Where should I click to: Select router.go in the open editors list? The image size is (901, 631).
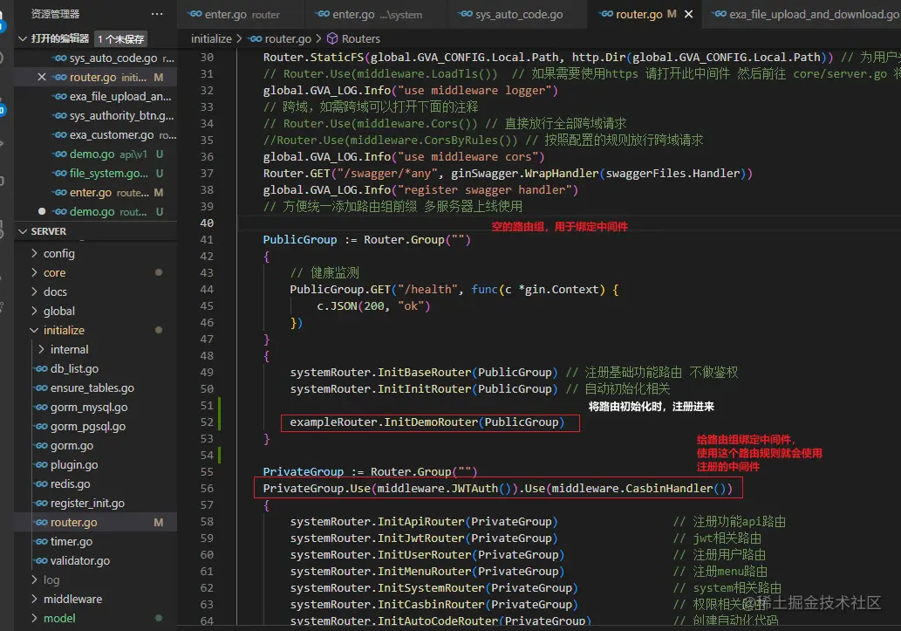[x=95, y=77]
